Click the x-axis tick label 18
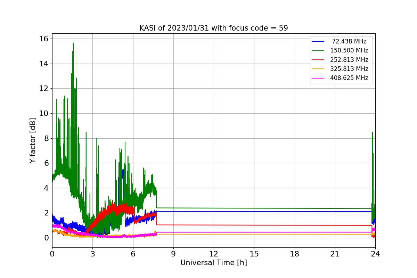Image resolution: width=417 pixels, height=278 pixels. coord(294,254)
